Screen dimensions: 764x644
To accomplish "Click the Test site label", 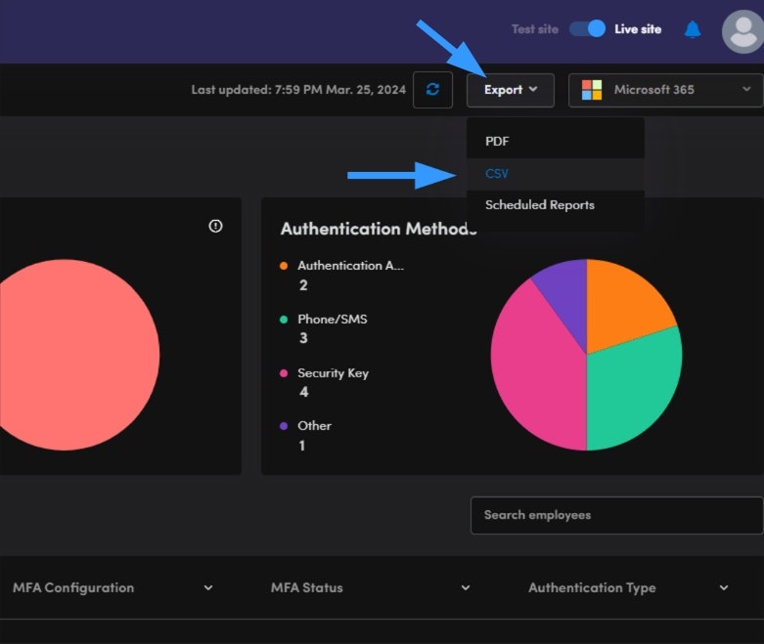I will click(534, 29).
